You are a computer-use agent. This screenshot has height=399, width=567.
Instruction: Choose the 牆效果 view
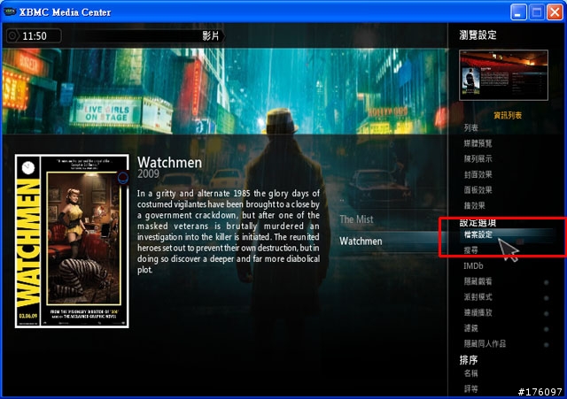click(475, 206)
